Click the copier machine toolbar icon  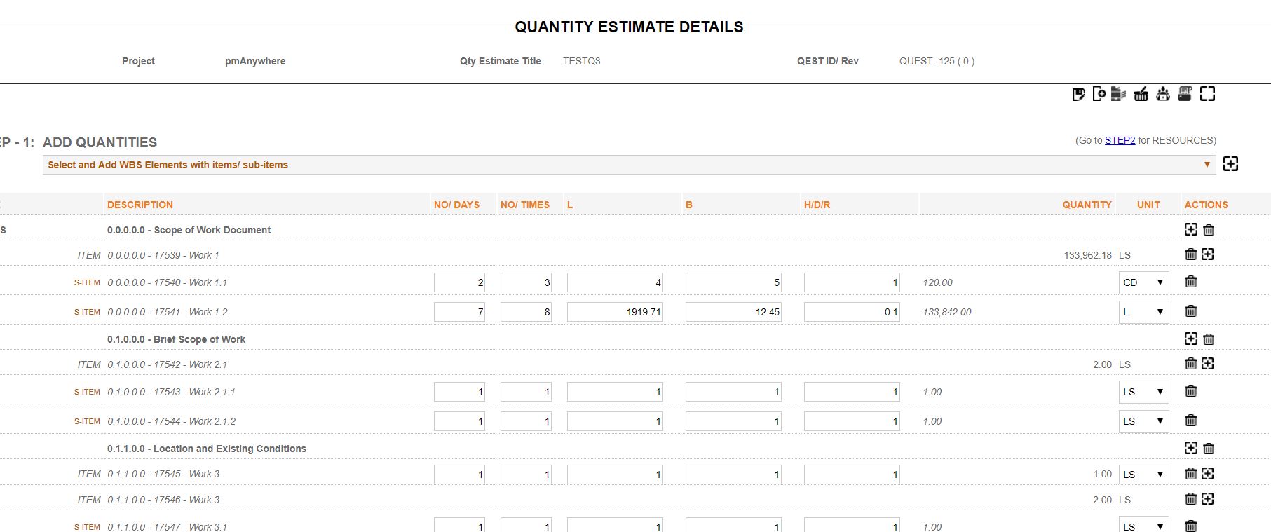point(1119,94)
